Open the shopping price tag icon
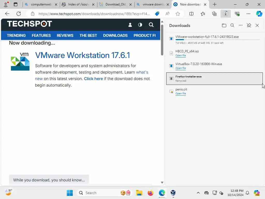Viewport: 265px width, 199px height. click(x=157, y=14)
